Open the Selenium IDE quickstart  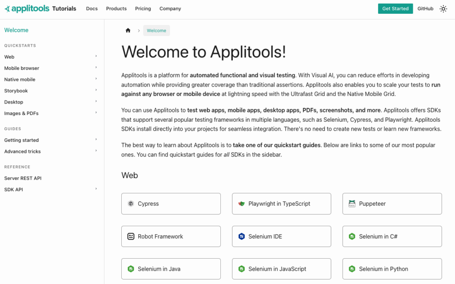point(281,236)
